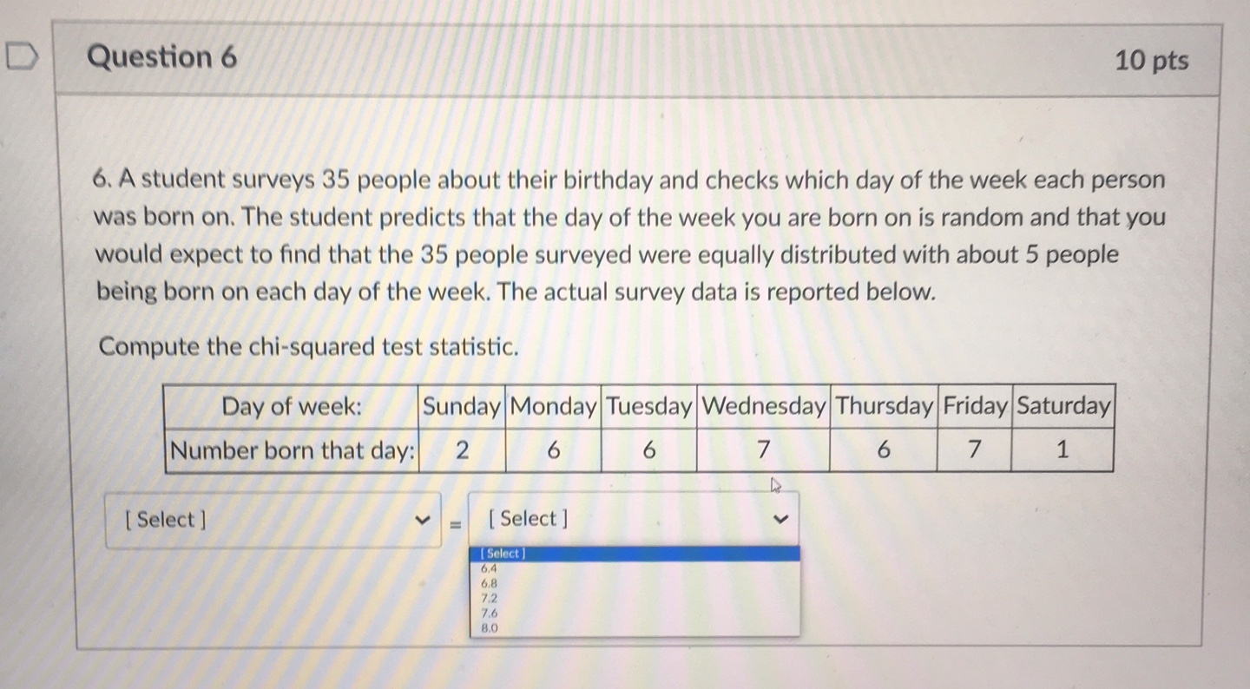Click the Monday value 6 cell
Viewport: 1250px width, 689px height.
point(553,449)
